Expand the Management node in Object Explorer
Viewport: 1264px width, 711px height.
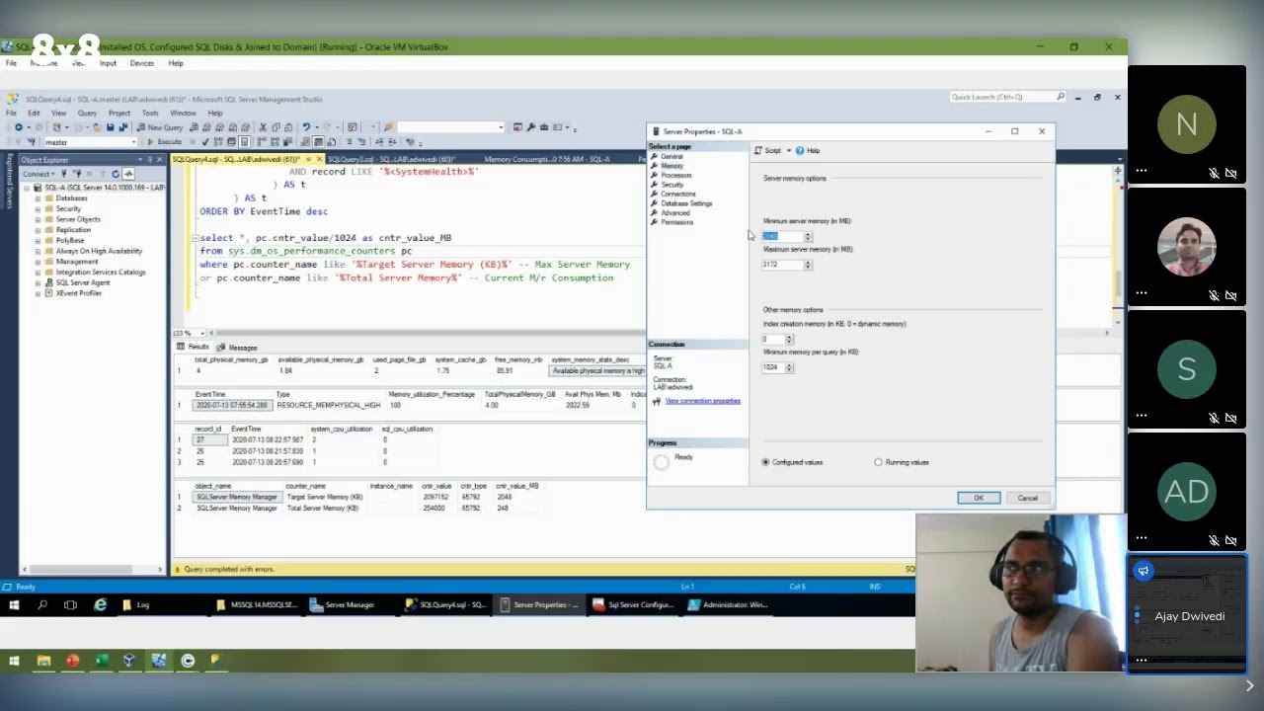pyautogui.click(x=38, y=262)
